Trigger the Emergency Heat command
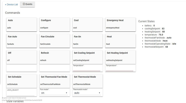This screenshot has height=103, width=186. tap(120, 25)
